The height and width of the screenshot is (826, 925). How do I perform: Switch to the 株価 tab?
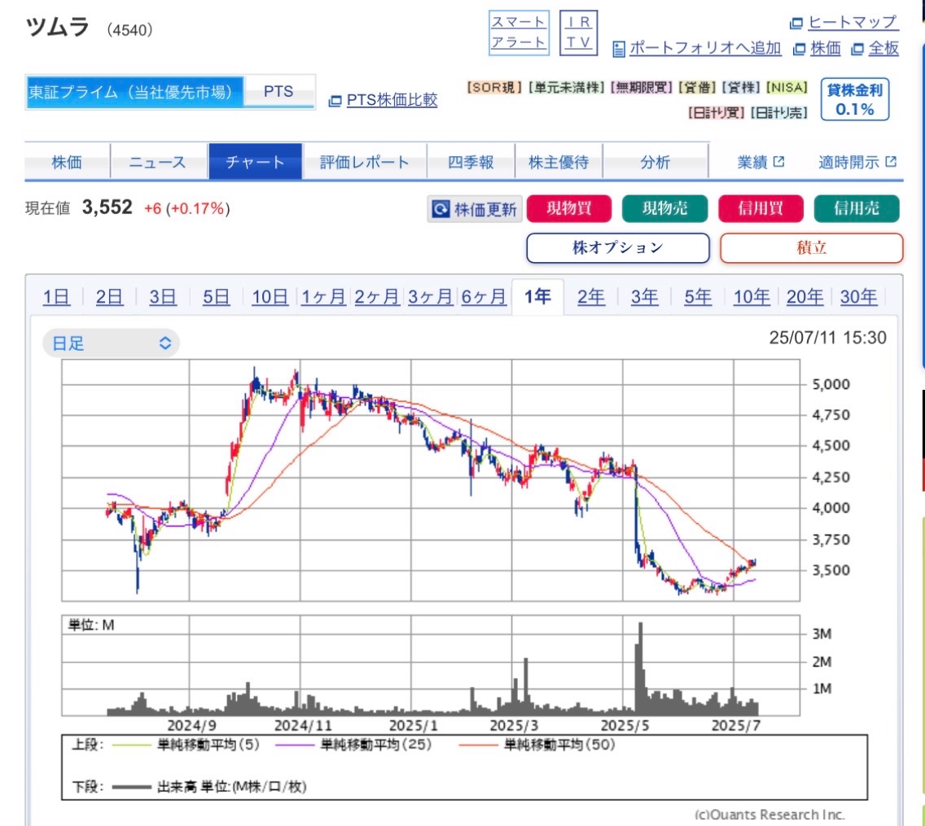pyautogui.click(x=67, y=162)
